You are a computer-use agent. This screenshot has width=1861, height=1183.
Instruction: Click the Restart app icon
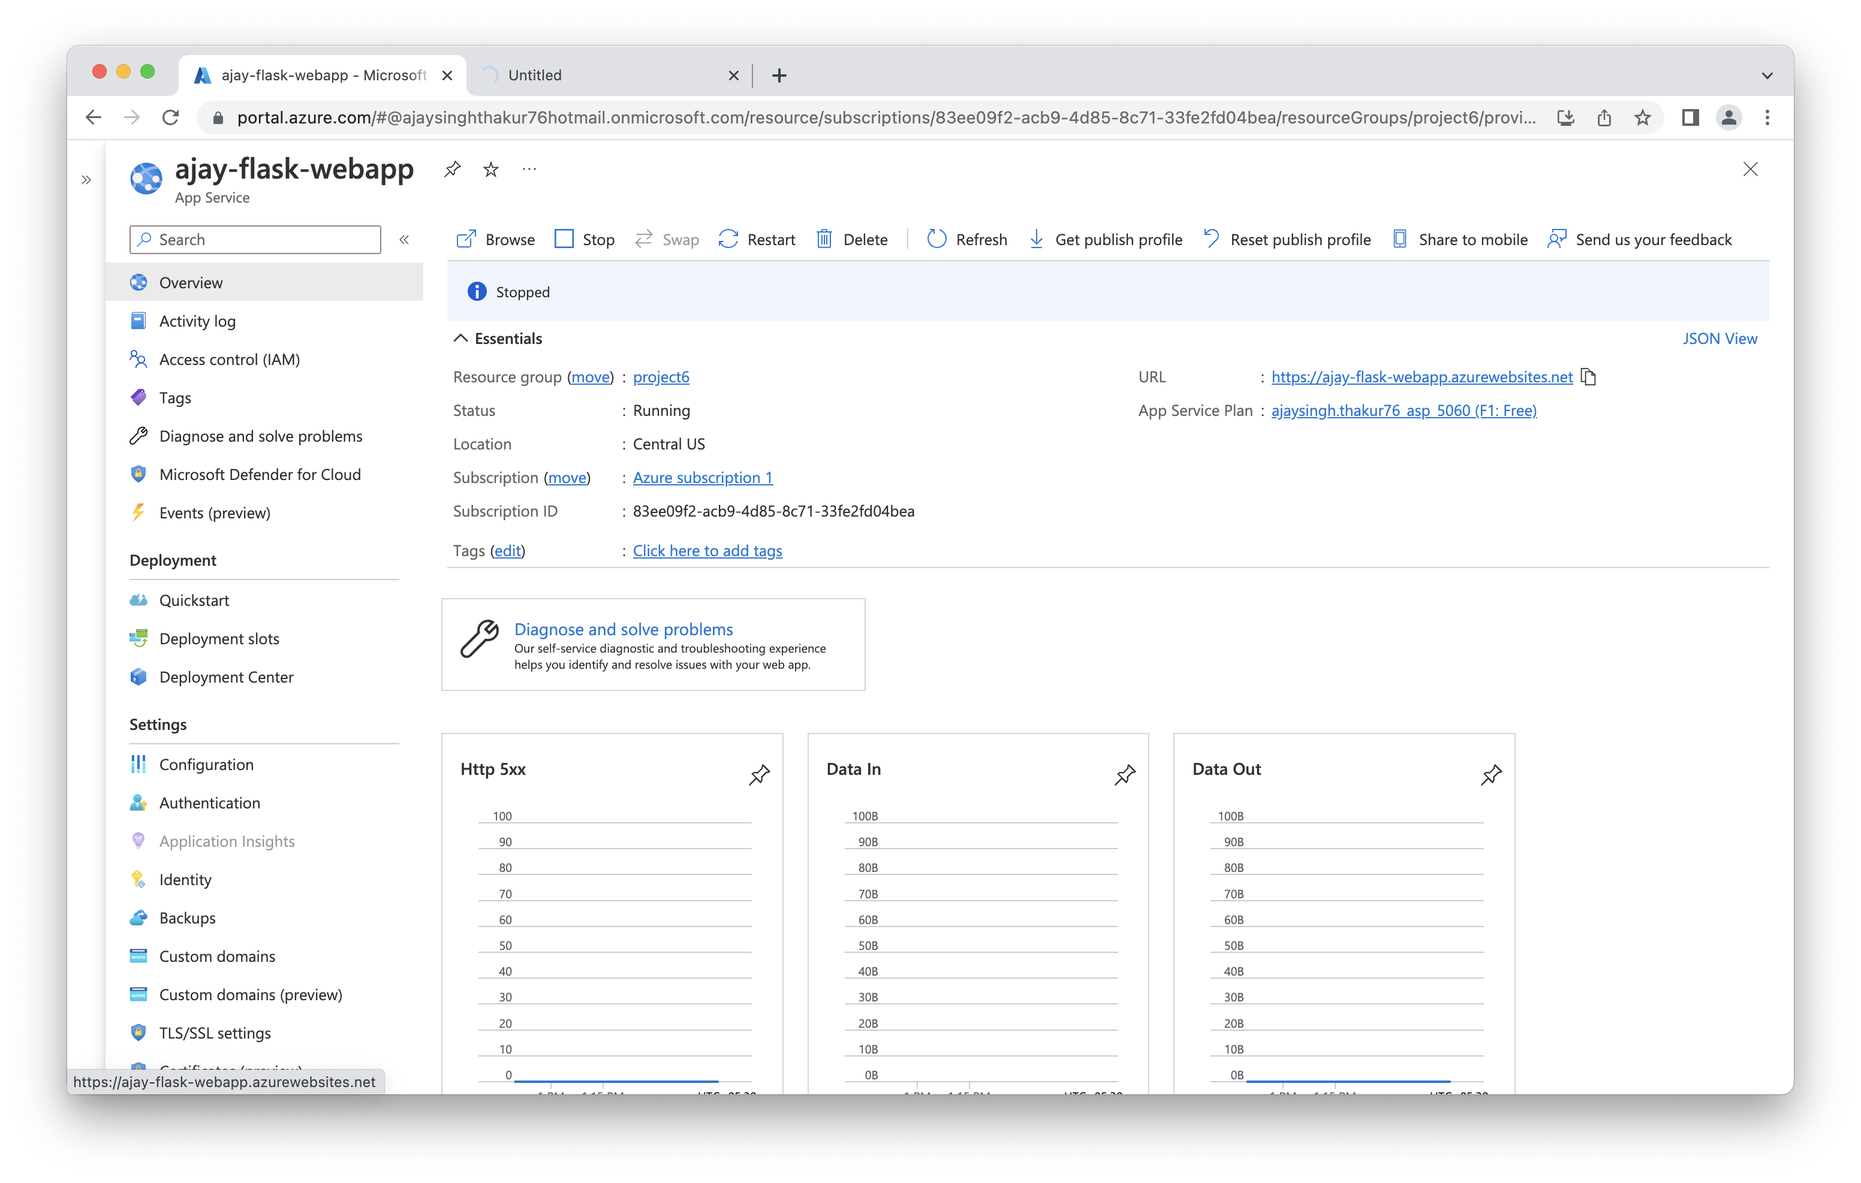click(728, 240)
